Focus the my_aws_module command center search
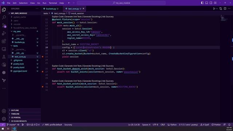This screenshot has width=233, height=131. [121, 3]
